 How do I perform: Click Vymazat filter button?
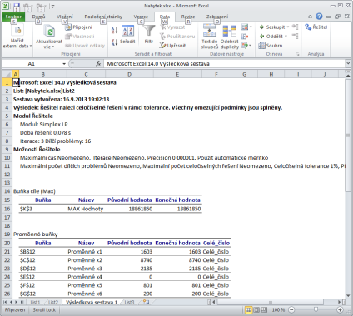(172, 27)
